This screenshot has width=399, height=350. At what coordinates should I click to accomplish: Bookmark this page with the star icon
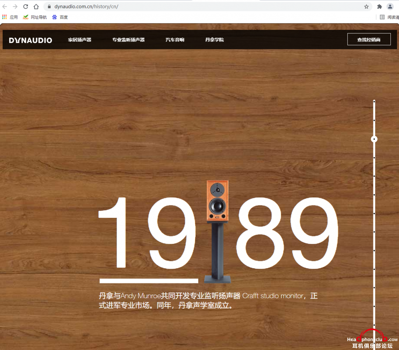click(366, 7)
